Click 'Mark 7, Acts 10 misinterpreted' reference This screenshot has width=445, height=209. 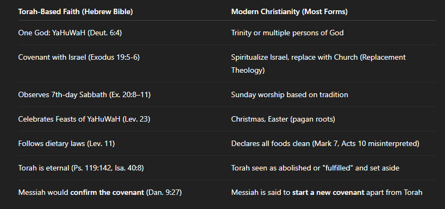pyautogui.click(x=366, y=143)
